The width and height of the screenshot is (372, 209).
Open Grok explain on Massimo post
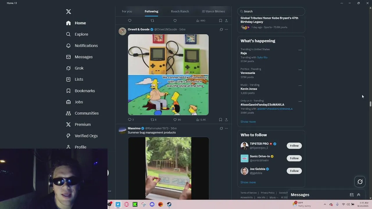point(221,128)
